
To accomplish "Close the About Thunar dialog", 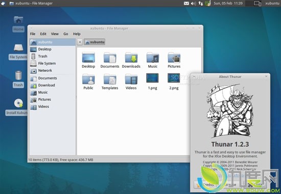I will (x=266, y=76).
